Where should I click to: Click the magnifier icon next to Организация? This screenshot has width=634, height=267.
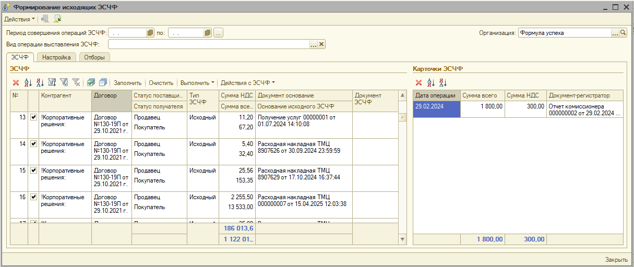(x=623, y=33)
